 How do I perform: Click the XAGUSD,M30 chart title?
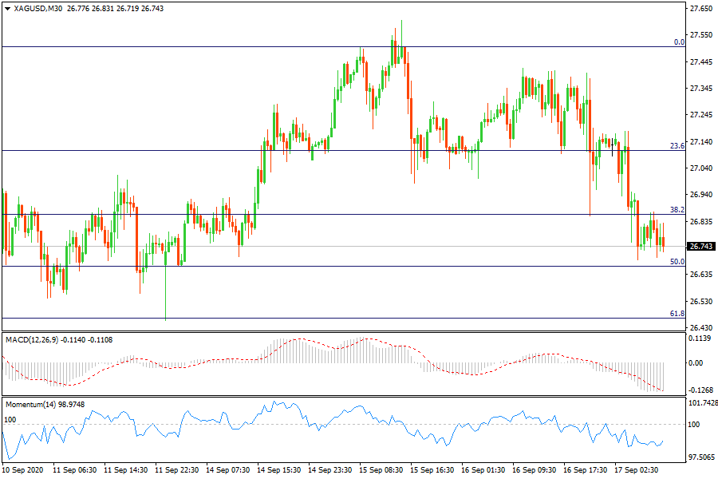tap(39, 9)
